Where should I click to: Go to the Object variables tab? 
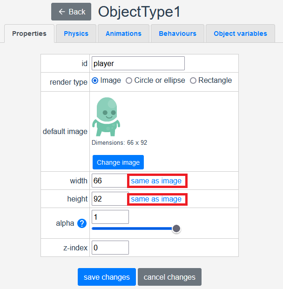pyautogui.click(x=240, y=34)
